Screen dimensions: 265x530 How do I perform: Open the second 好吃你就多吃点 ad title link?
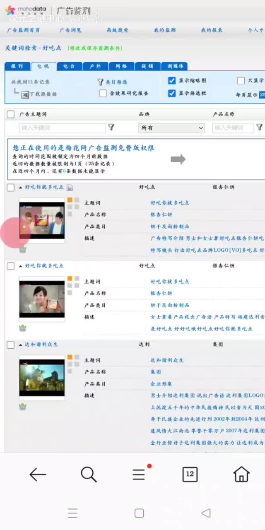[x=44, y=266]
